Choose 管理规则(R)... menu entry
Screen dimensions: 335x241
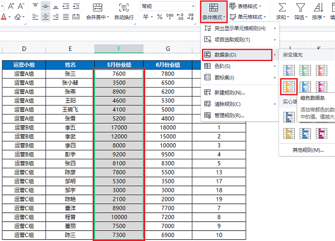point(240,115)
